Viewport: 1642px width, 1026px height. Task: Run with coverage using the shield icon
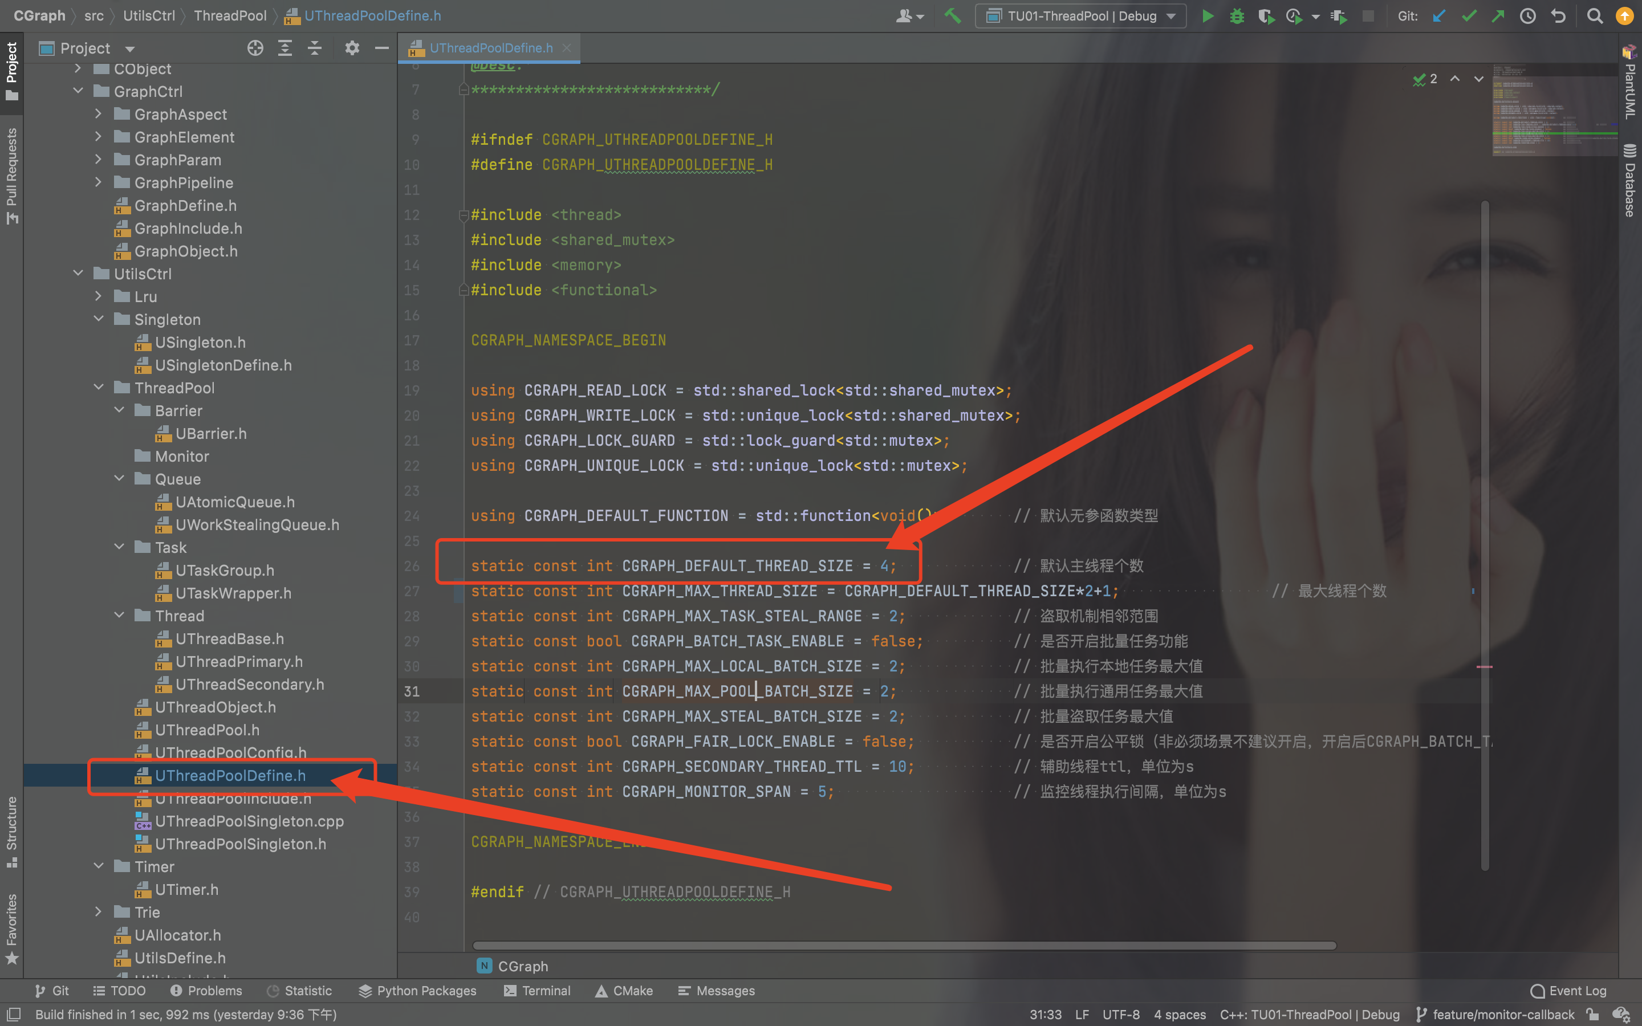coord(1267,15)
